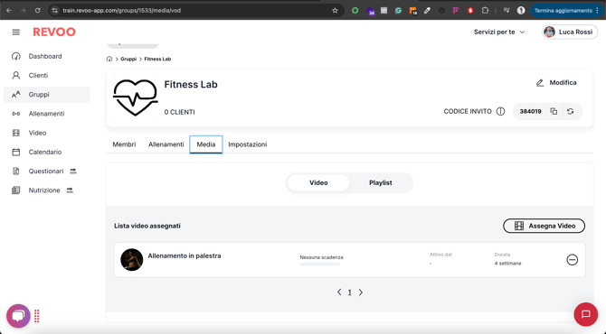Click the Video film icon in sidebar
The image size is (606, 334).
(x=16, y=133)
